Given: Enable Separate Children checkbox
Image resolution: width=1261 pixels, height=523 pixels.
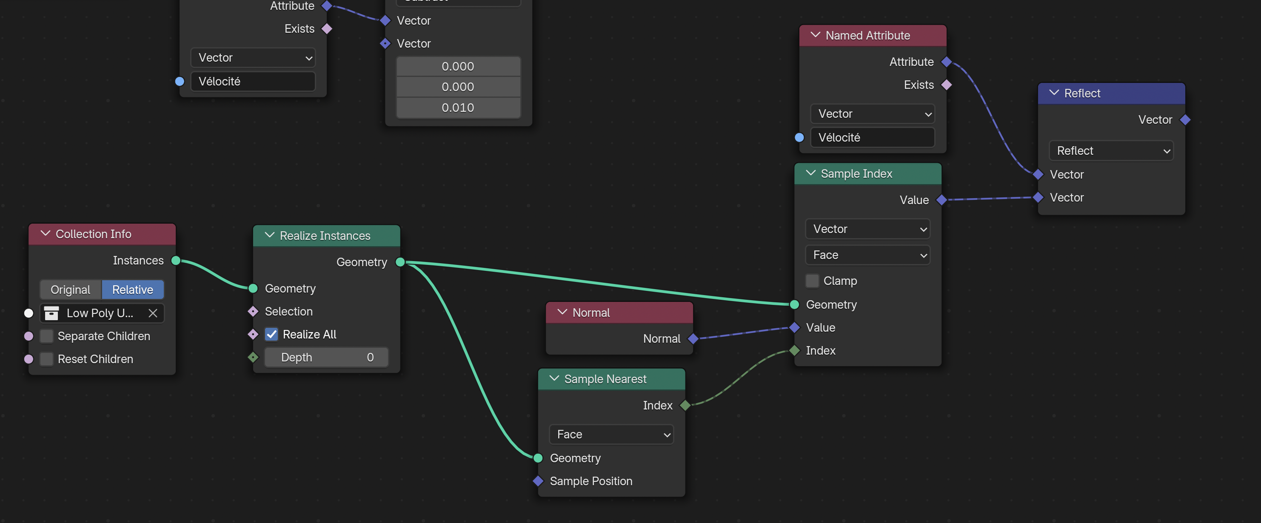Looking at the screenshot, I should [x=46, y=336].
